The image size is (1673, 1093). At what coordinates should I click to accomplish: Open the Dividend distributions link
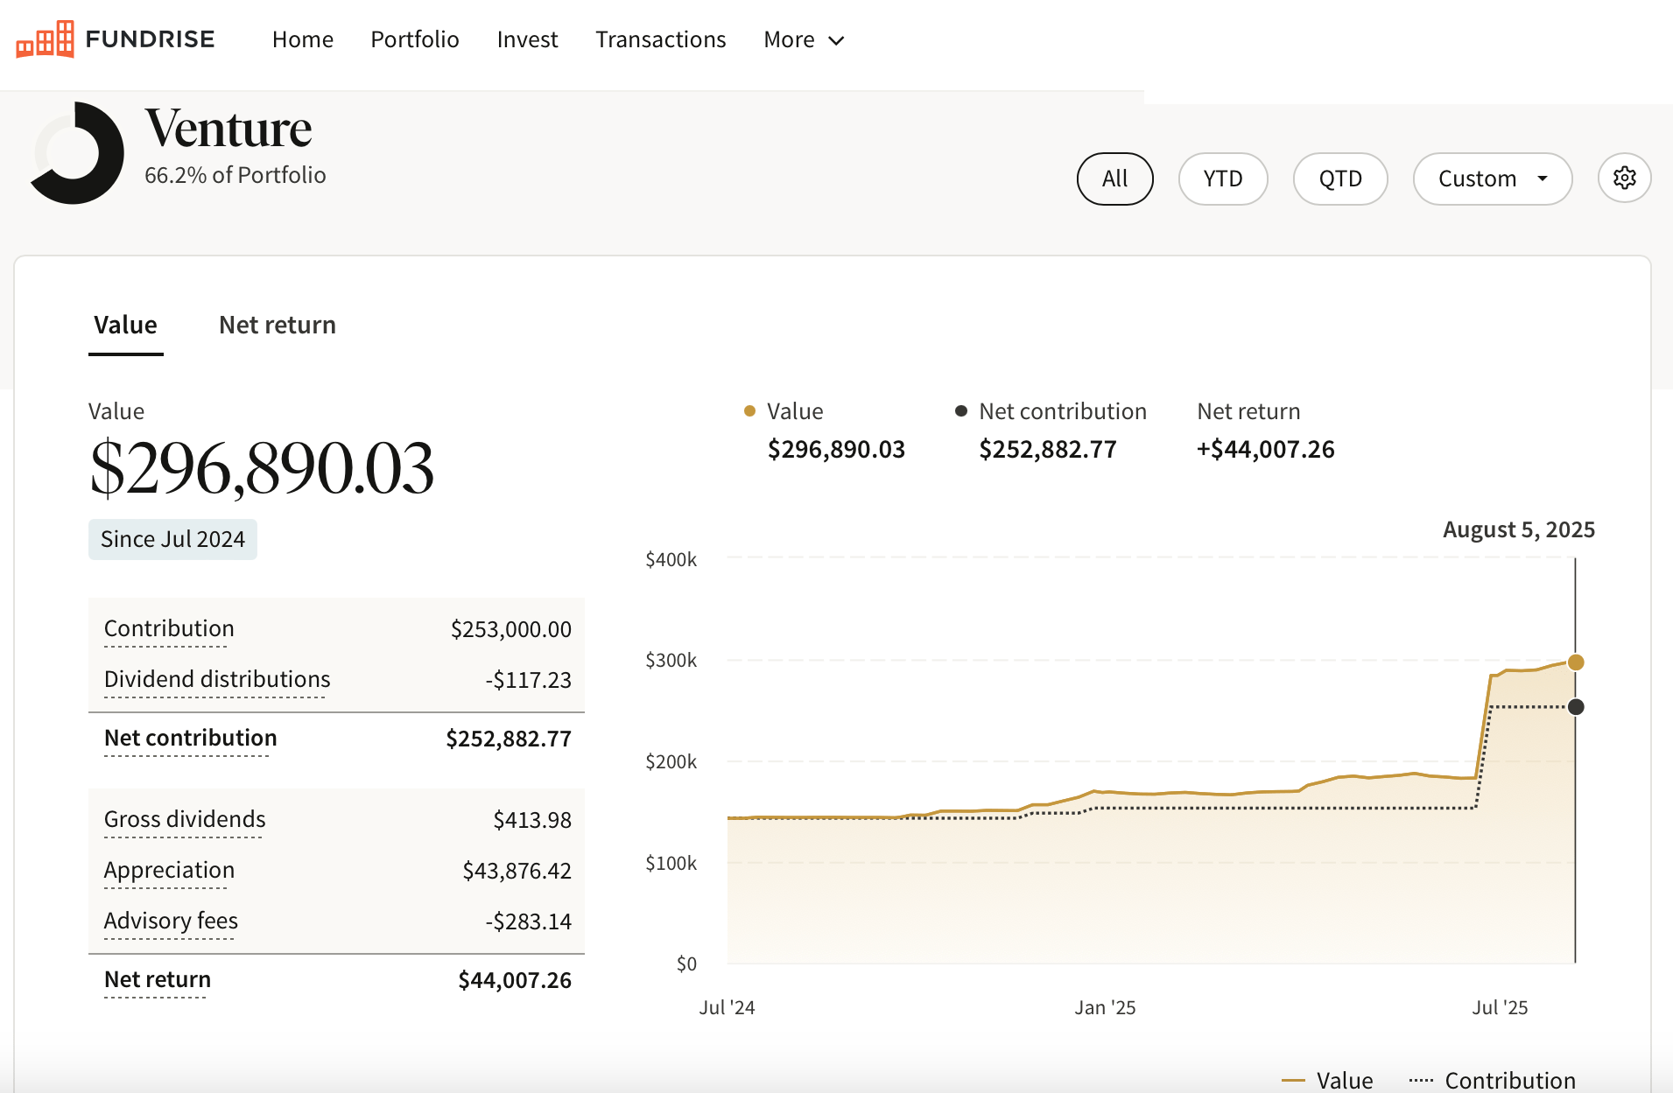[215, 679]
